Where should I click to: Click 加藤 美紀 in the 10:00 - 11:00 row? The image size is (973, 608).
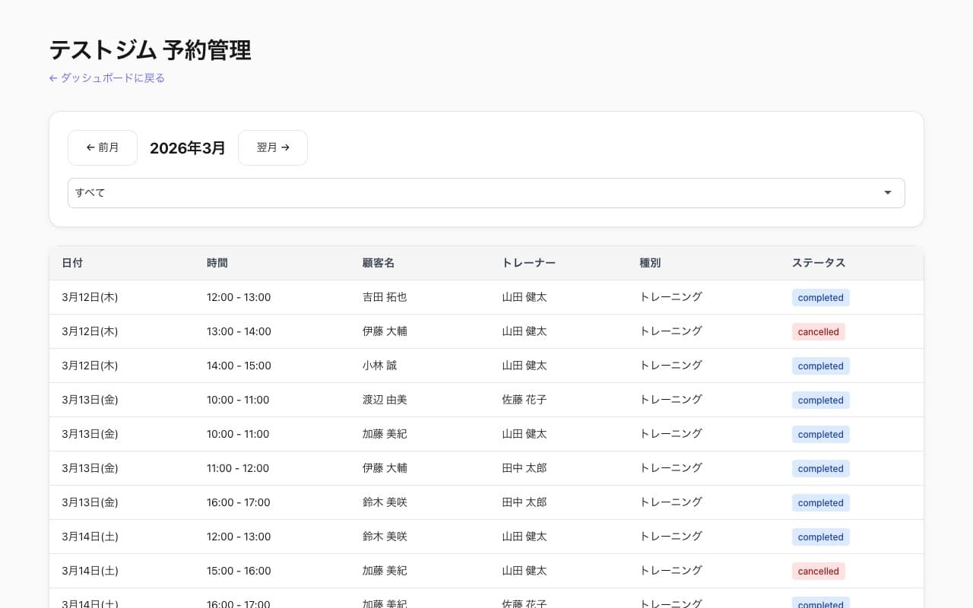click(x=385, y=434)
